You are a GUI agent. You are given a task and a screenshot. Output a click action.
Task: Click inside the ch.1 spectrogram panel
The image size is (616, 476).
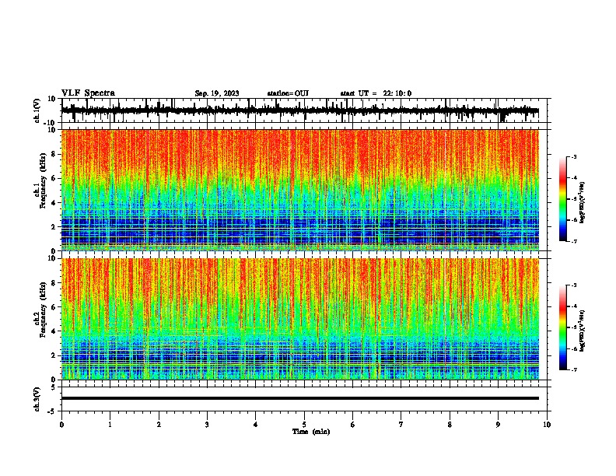click(x=300, y=190)
